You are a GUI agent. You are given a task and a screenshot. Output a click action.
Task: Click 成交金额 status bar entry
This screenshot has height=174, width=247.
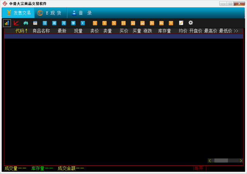point(71,169)
